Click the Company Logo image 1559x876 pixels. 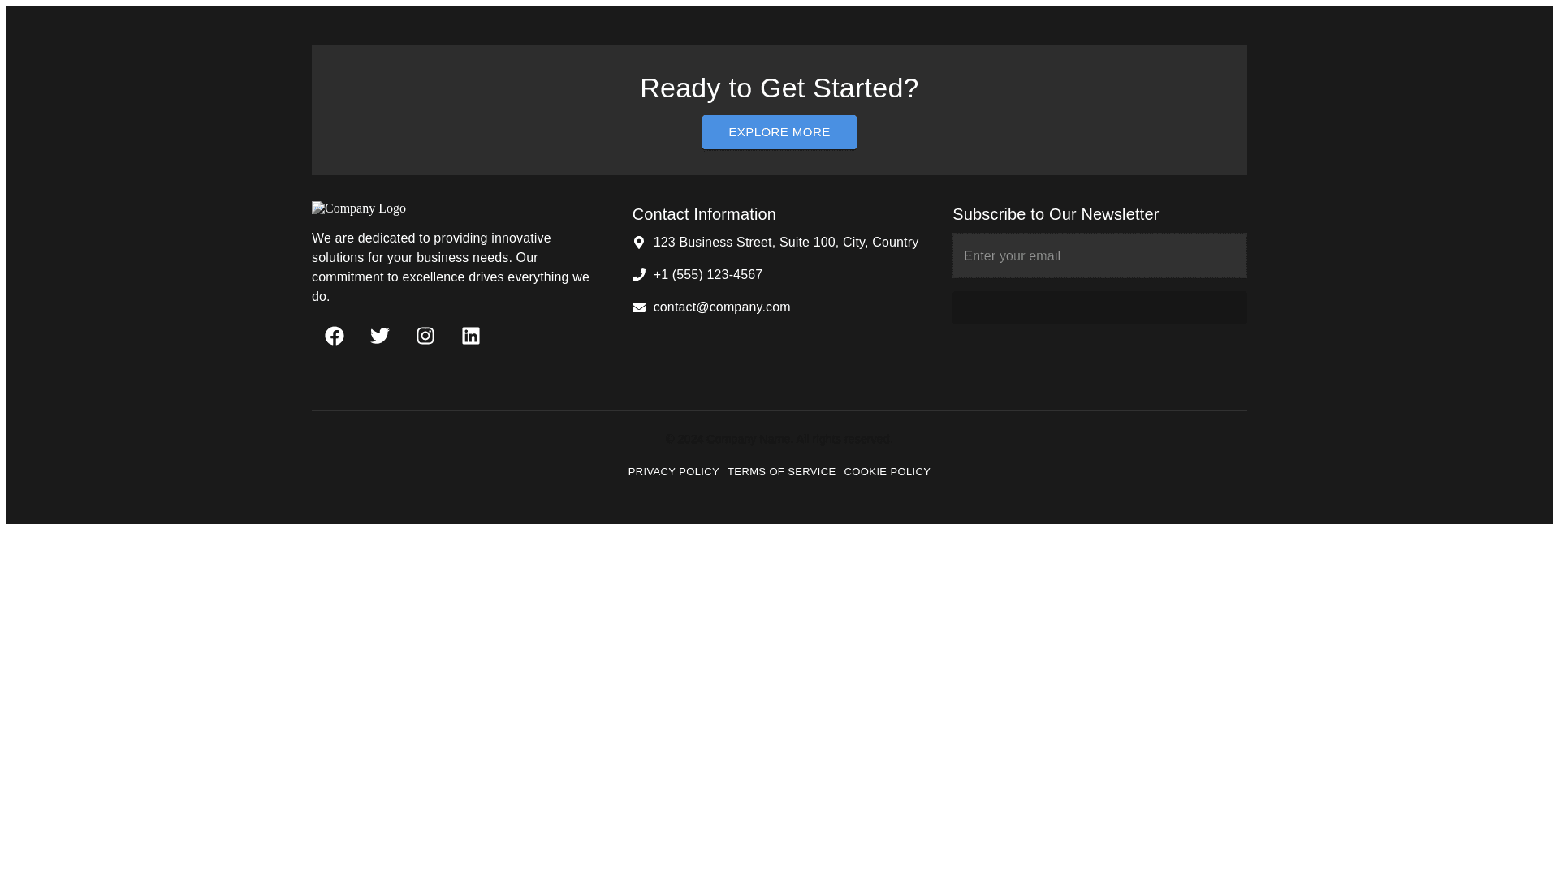(359, 208)
